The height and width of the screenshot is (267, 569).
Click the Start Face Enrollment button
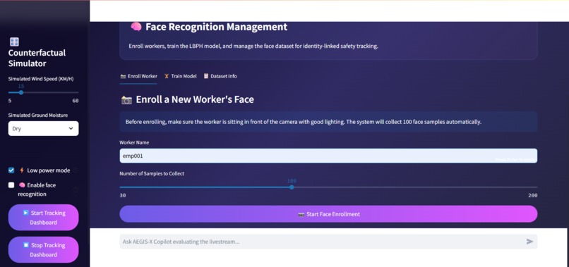tap(328, 214)
